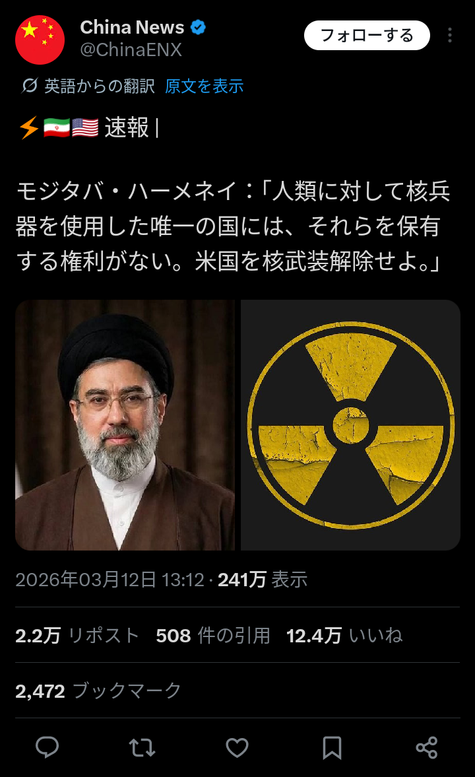The image size is (475, 777).
Task: Open the 2026年03月12日 13:12 timestamp
Action: (110, 579)
